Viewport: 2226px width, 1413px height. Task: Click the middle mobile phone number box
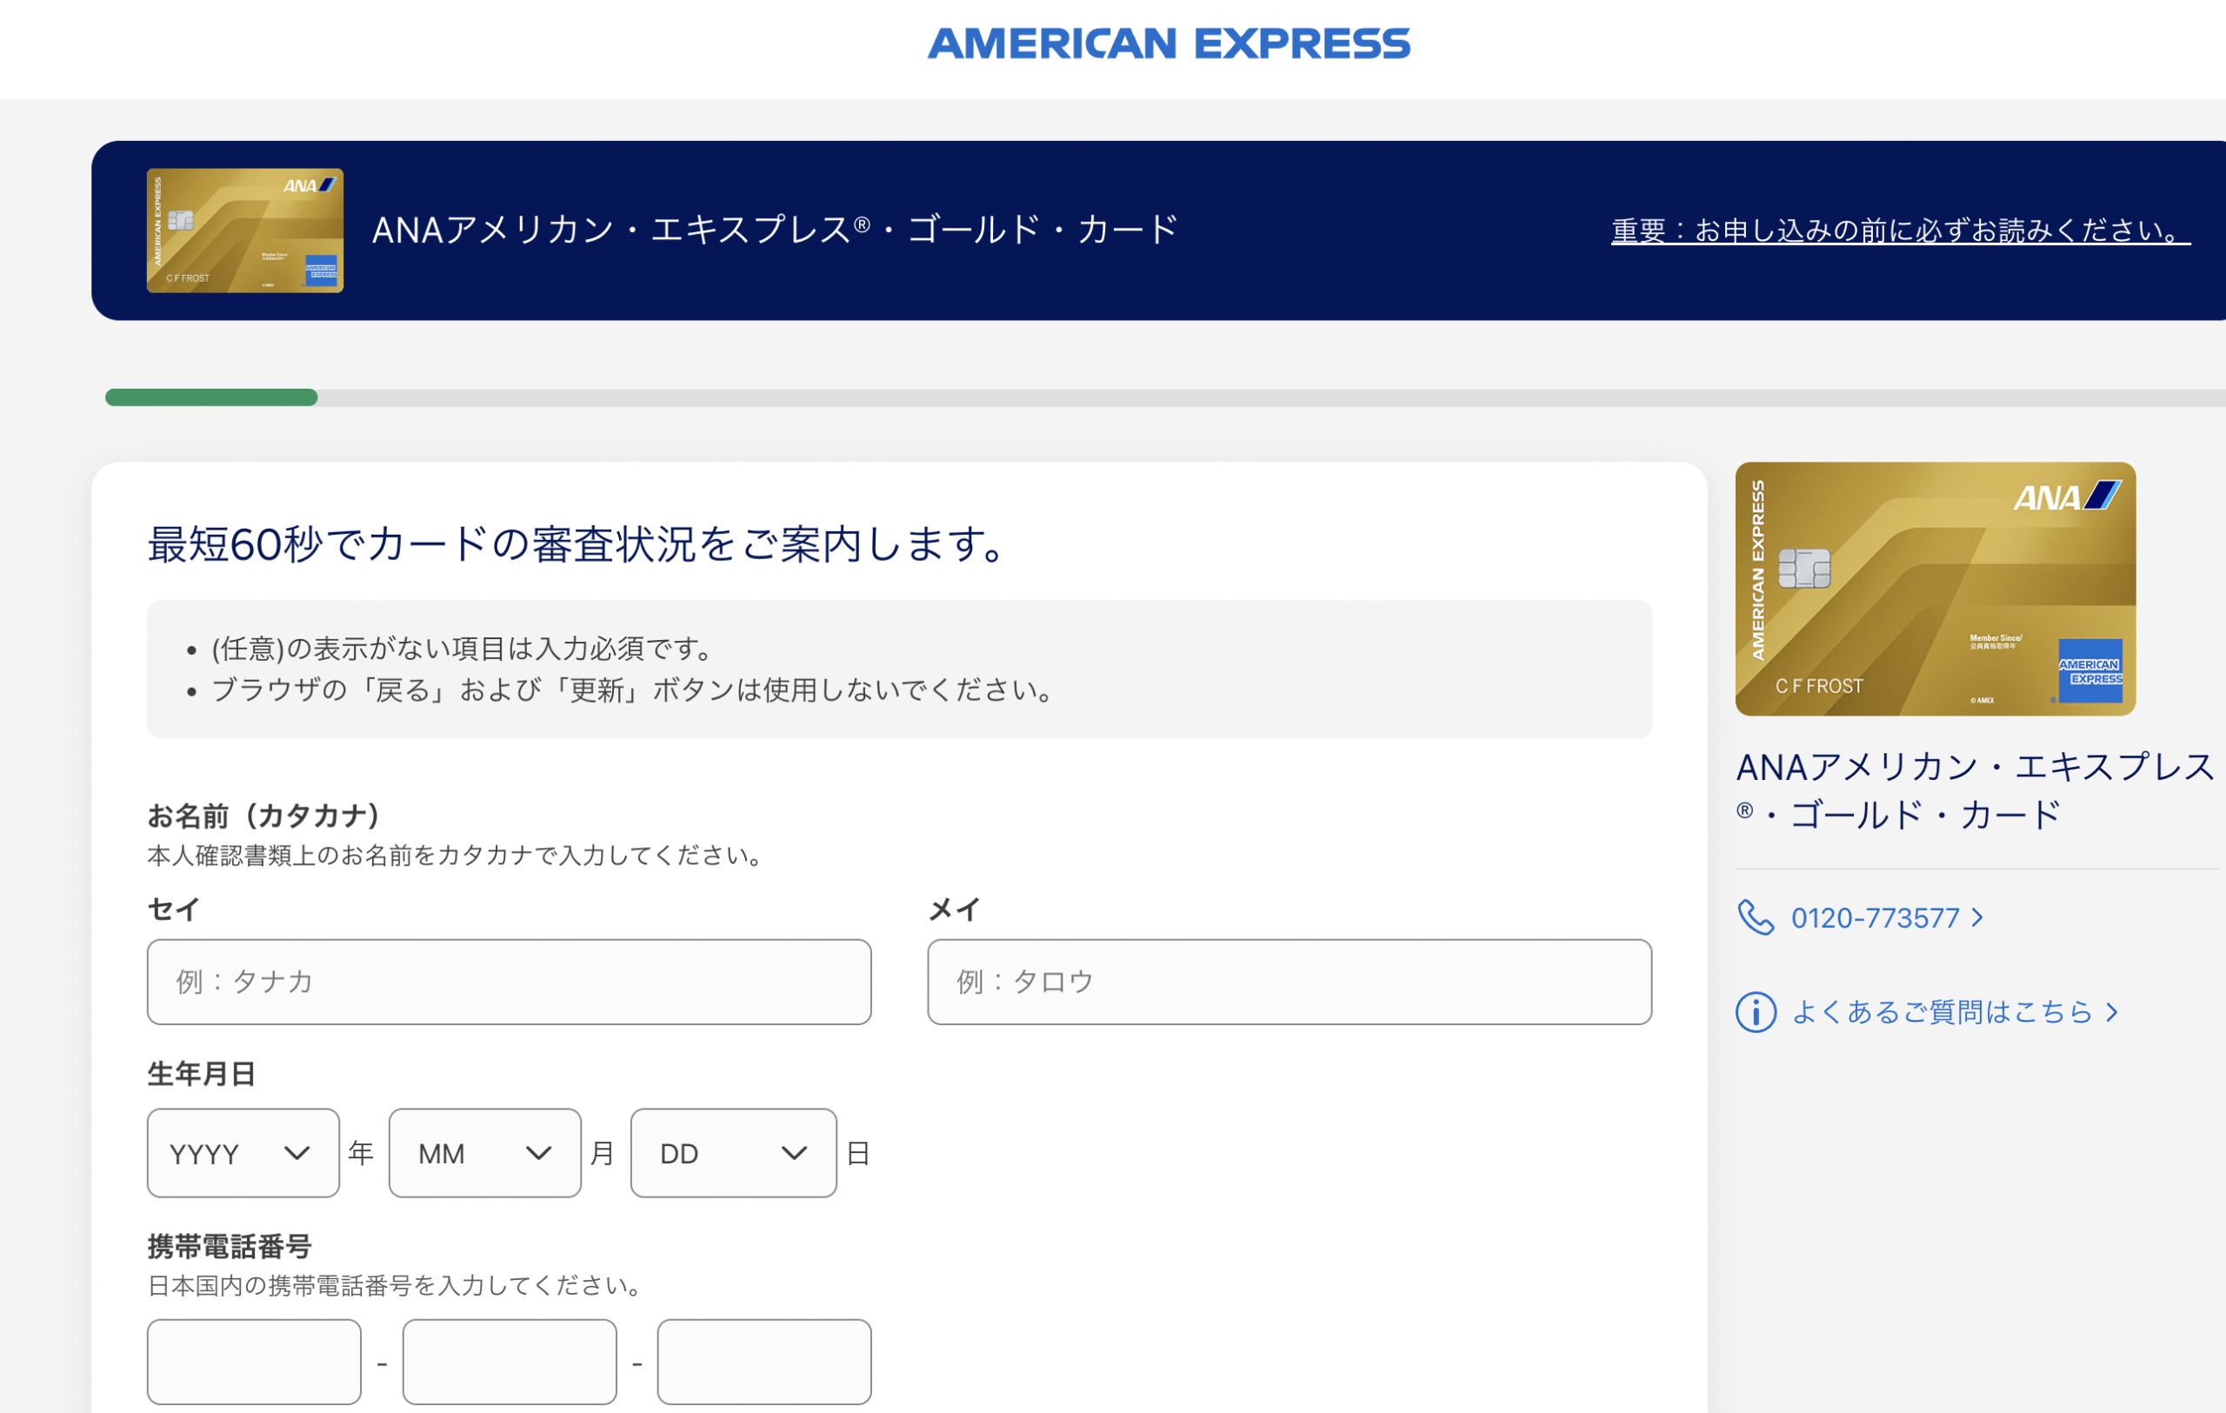coord(510,1363)
